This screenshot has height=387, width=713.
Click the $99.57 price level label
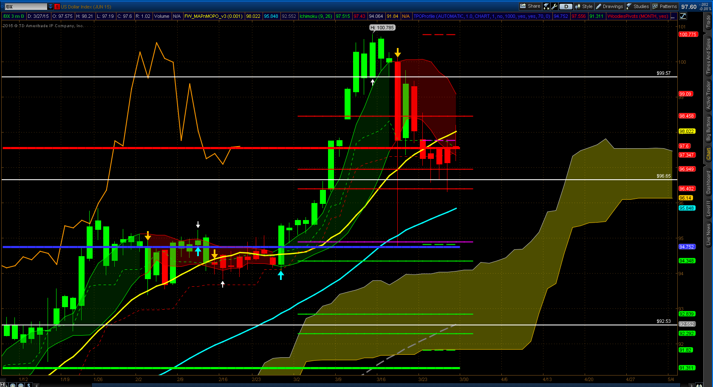tap(663, 73)
